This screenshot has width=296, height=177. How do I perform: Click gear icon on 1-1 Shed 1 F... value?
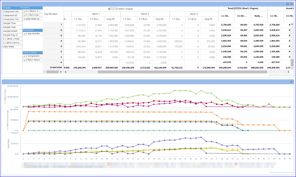[24, 11]
